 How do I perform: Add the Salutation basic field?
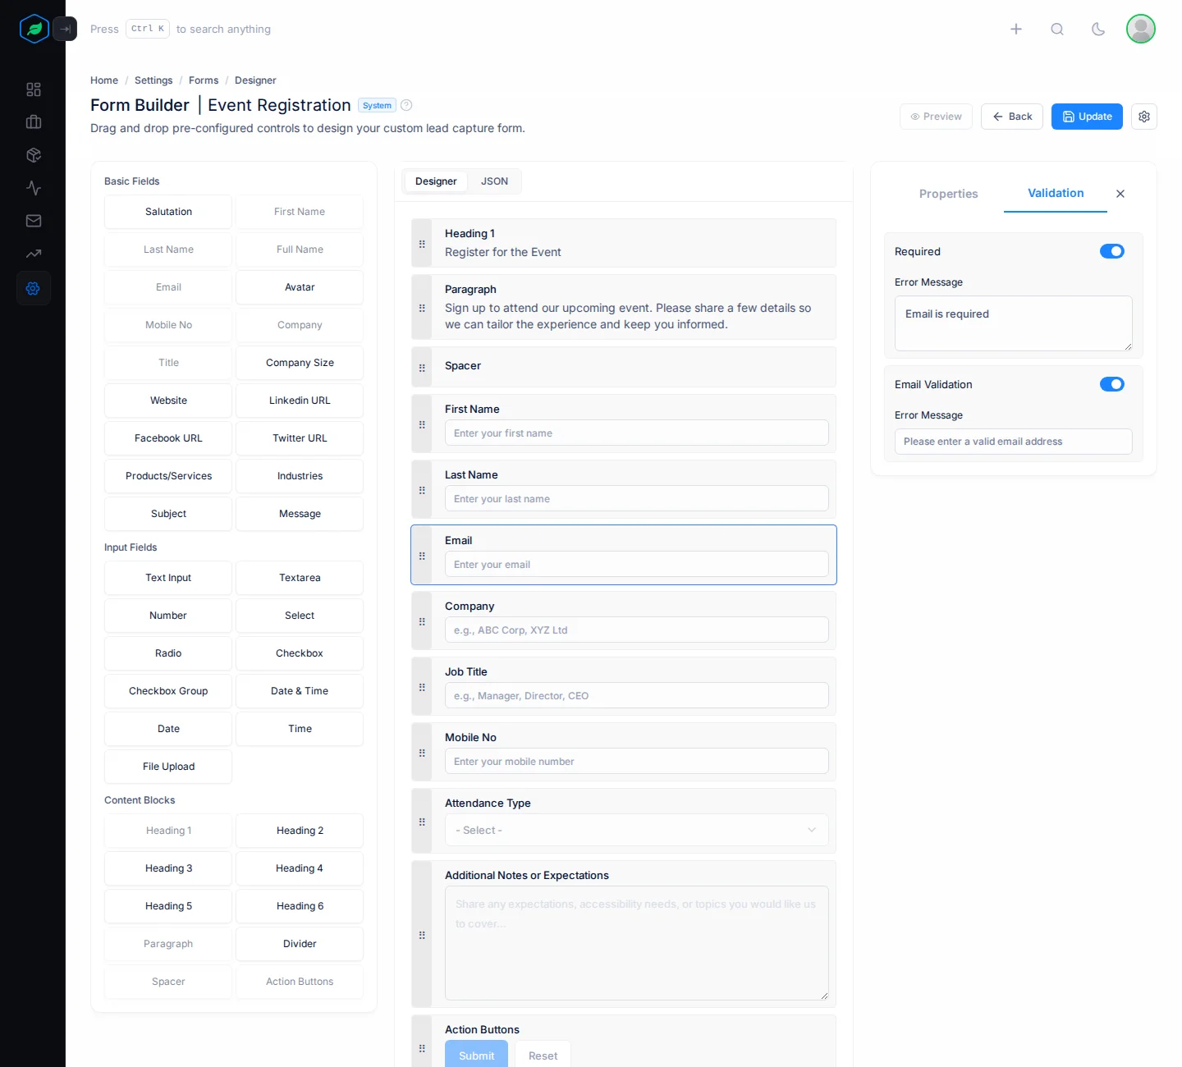(x=168, y=212)
